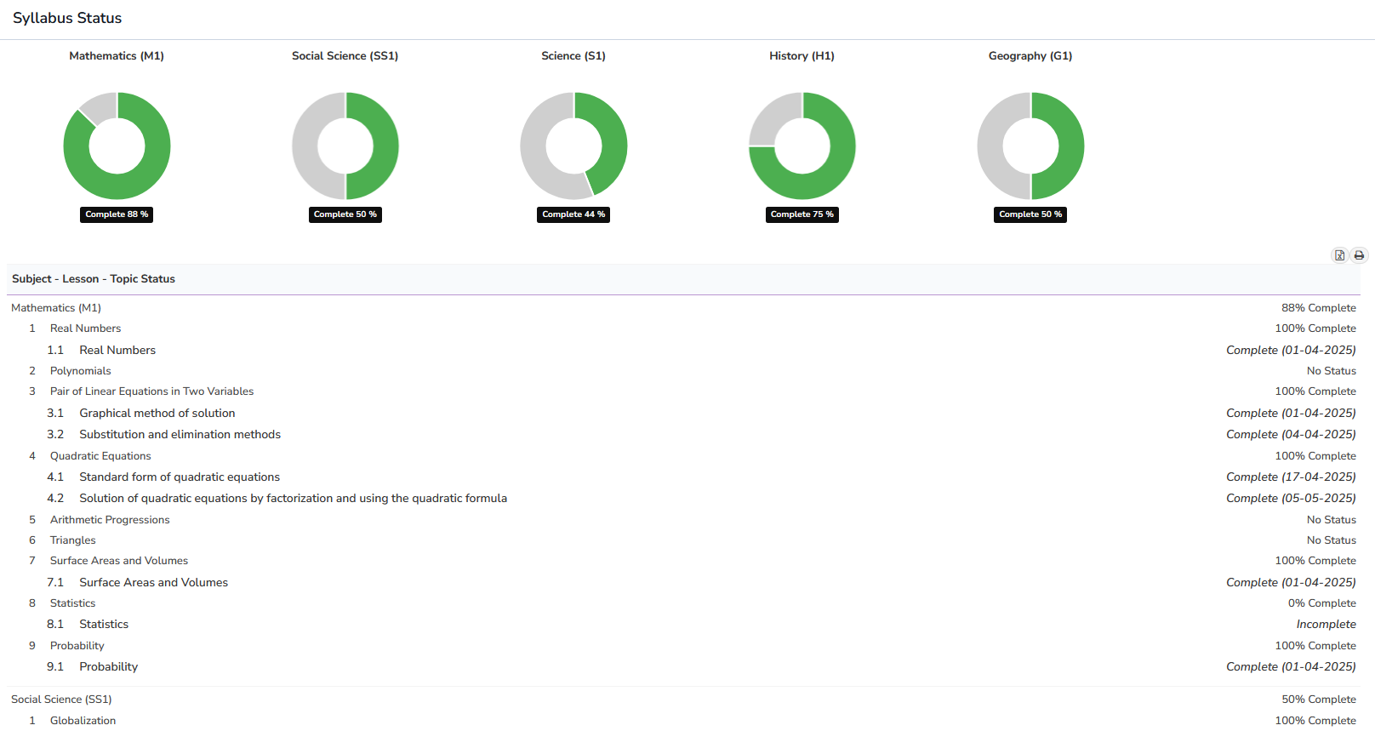Export syllabus status to Excel
Screen dimensions: 1375x731
pos(1339,255)
